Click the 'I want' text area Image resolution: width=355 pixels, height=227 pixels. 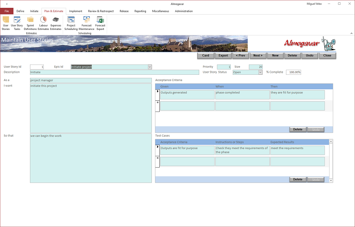click(91, 108)
